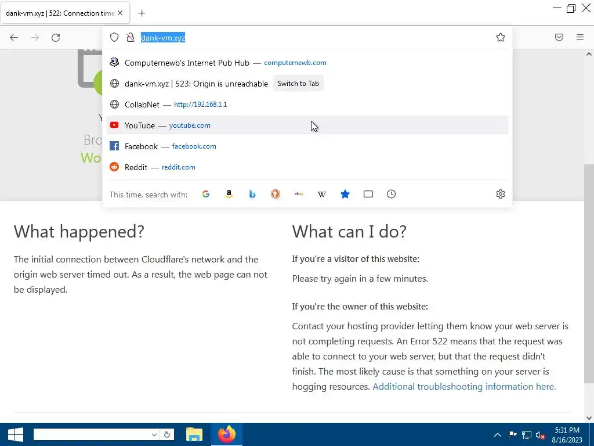This screenshot has width=594, height=446.
Task: Save page to Pocket
Action: pyautogui.click(x=559, y=37)
